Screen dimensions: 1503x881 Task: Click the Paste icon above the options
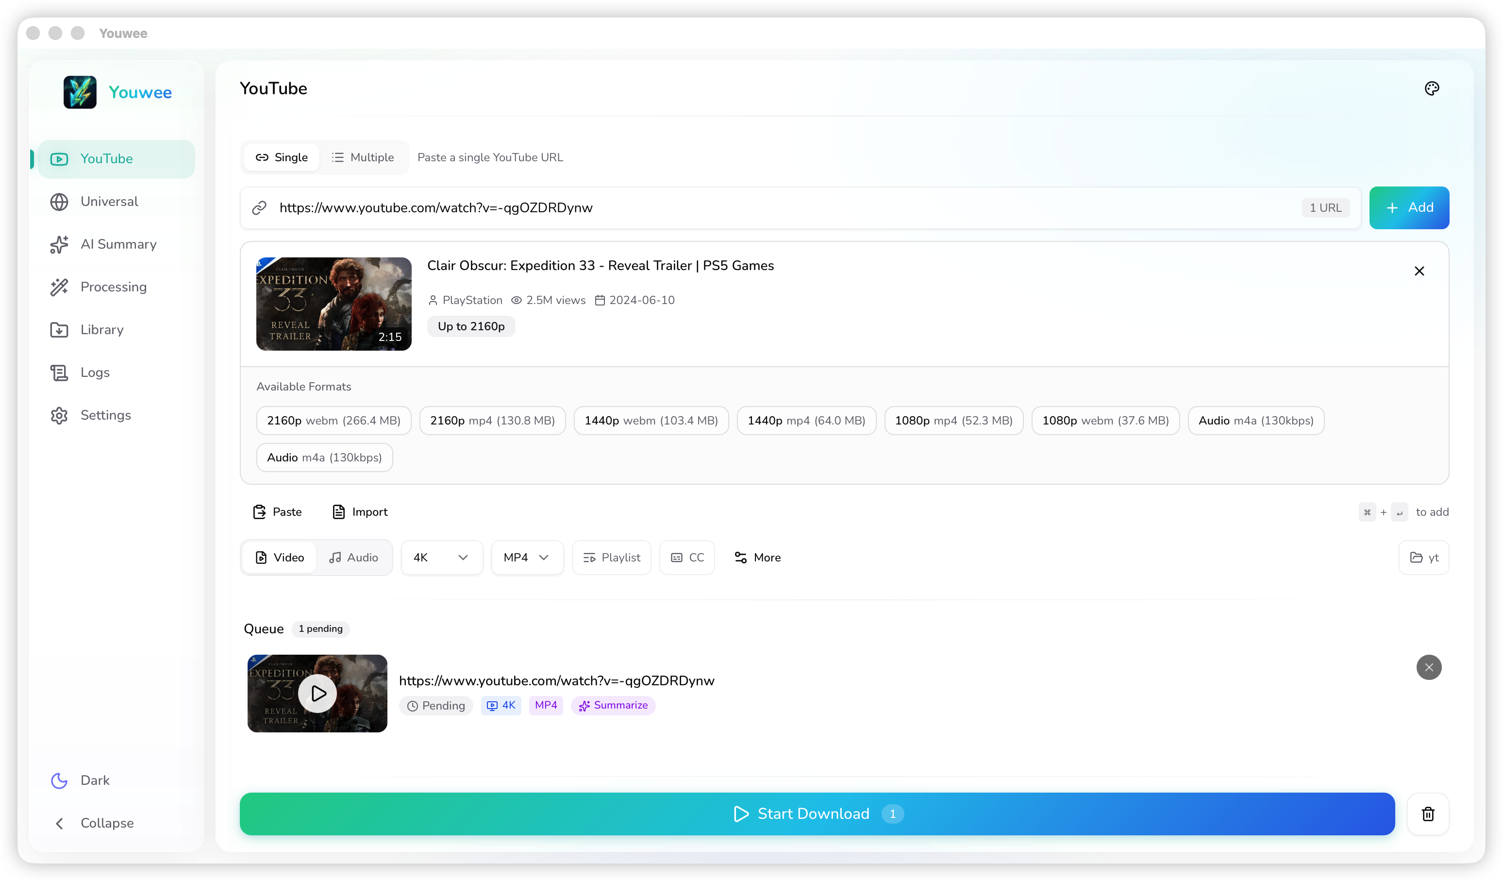point(278,511)
